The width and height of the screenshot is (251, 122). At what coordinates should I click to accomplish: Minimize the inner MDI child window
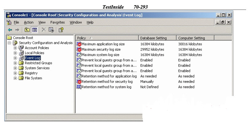coord(218,22)
